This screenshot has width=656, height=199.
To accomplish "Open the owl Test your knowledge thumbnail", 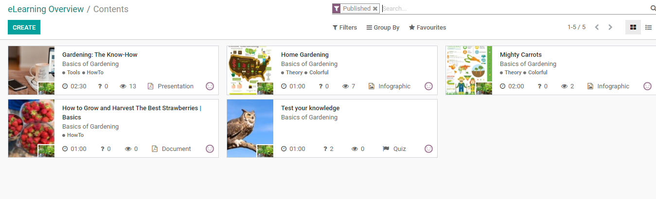I will coord(250,128).
